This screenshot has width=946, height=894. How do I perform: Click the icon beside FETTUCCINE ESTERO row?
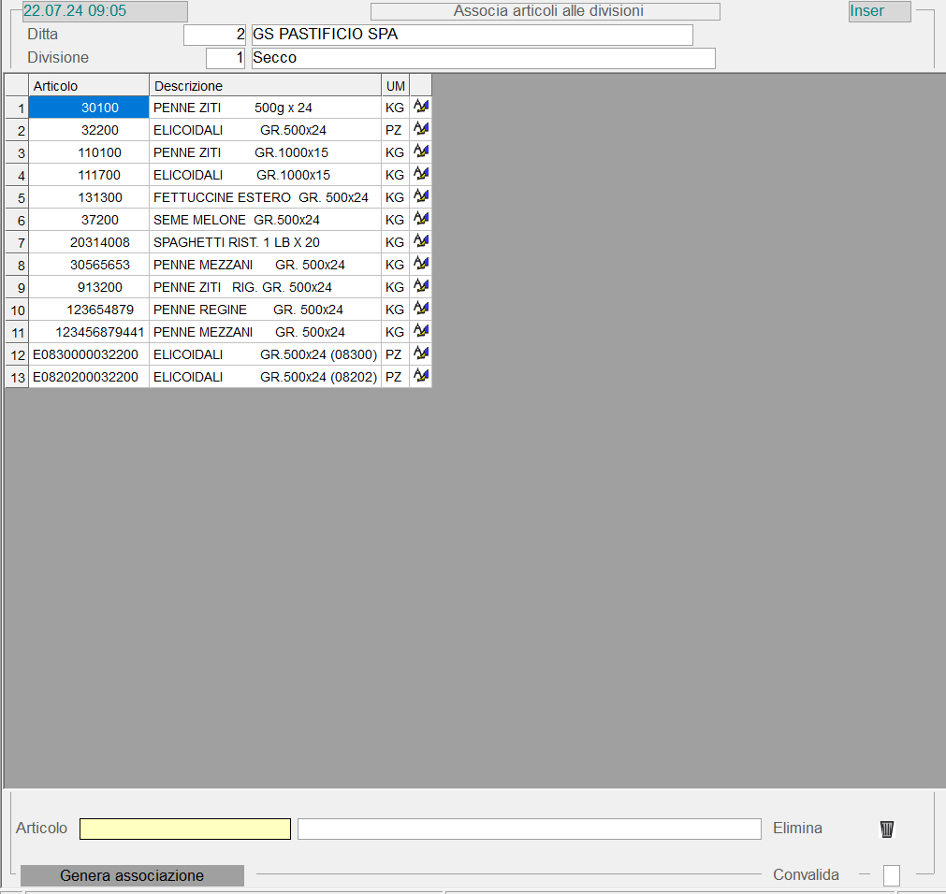(421, 197)
